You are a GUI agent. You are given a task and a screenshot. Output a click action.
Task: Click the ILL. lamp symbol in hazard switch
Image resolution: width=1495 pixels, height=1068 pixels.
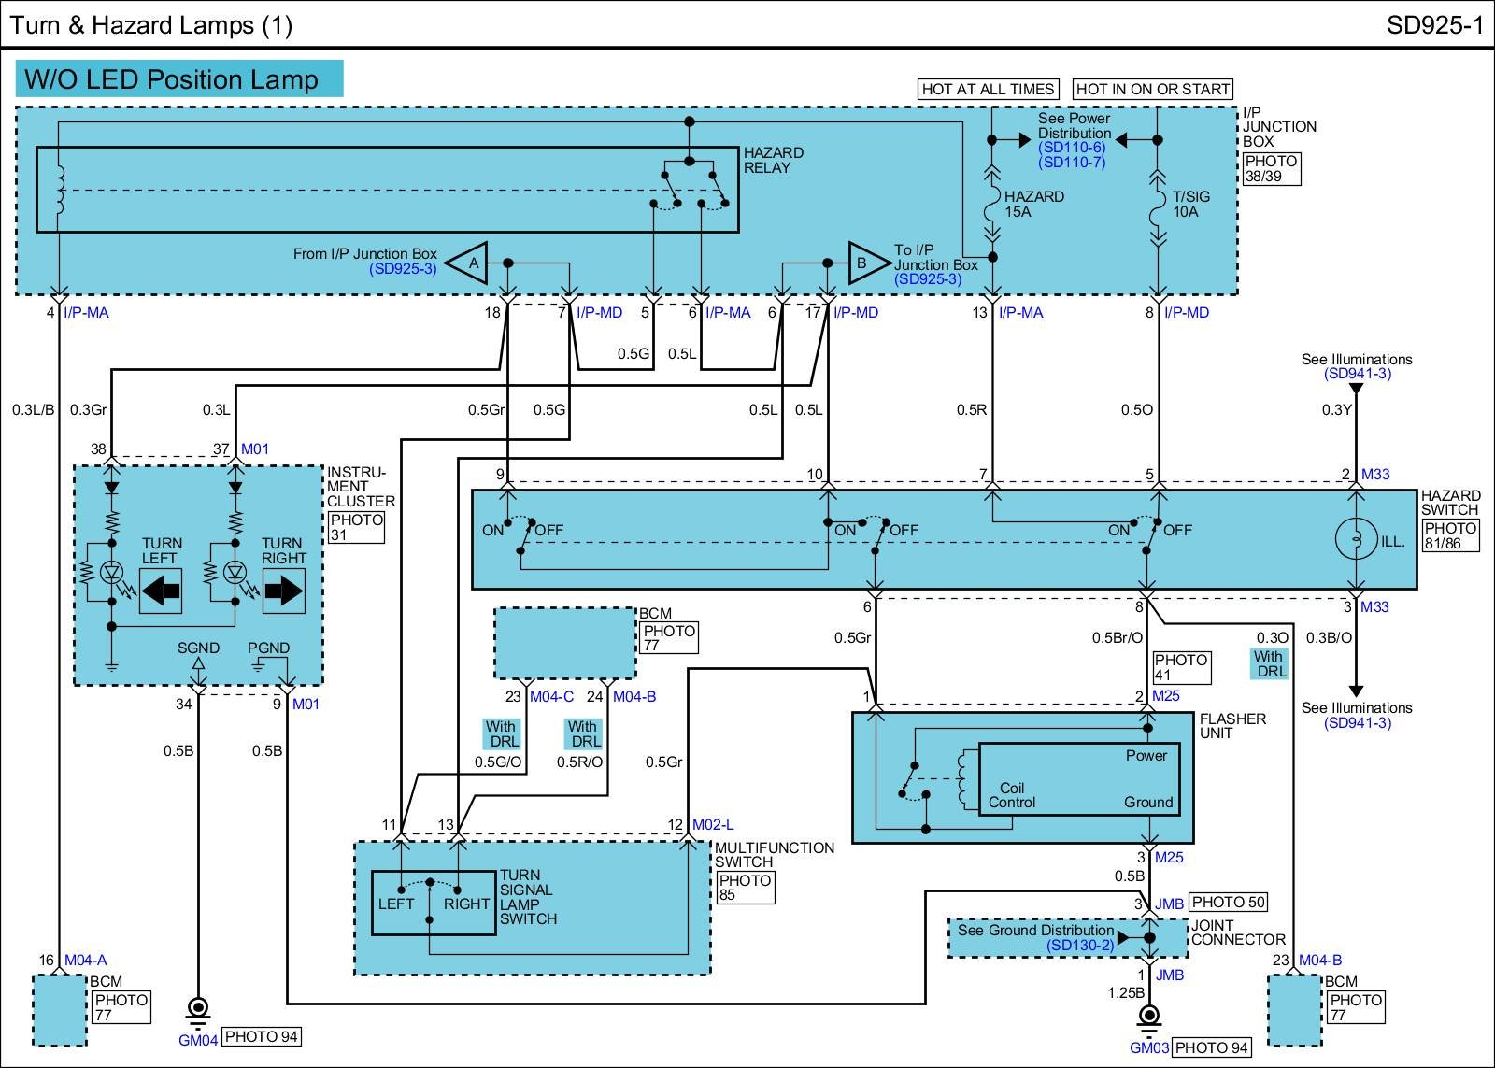click(1356, 540)
